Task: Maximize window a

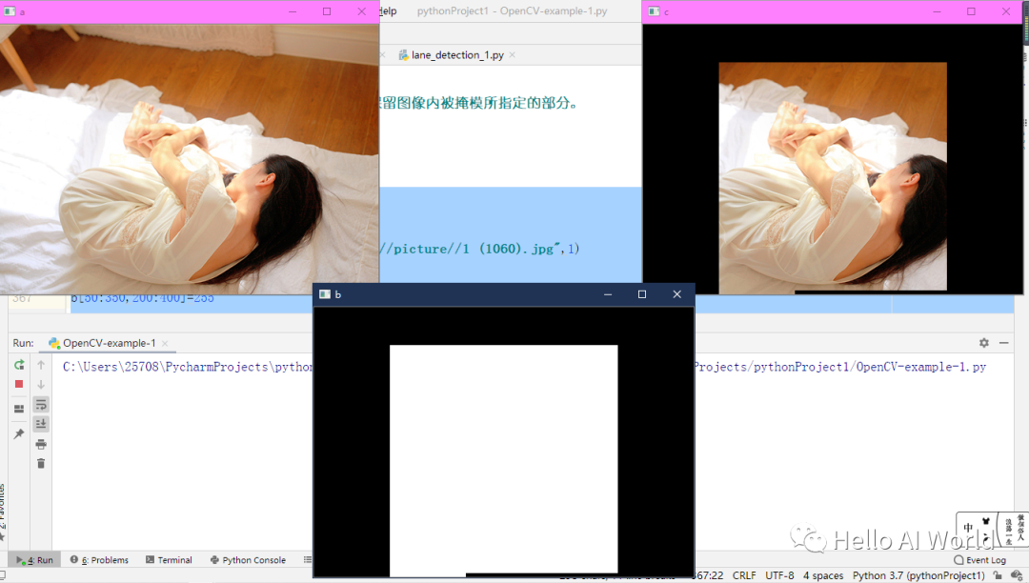Action: 327,11
